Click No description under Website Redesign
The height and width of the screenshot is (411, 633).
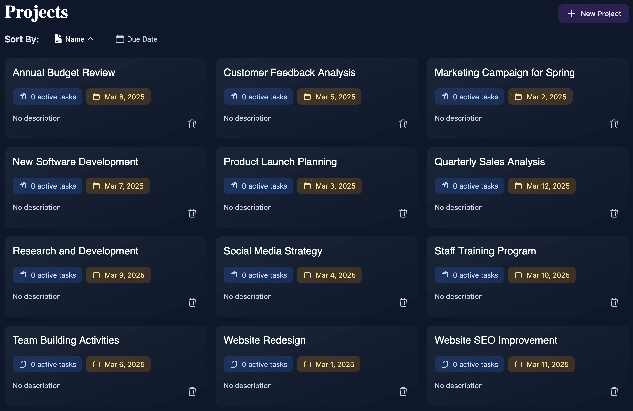click(248, 386)
